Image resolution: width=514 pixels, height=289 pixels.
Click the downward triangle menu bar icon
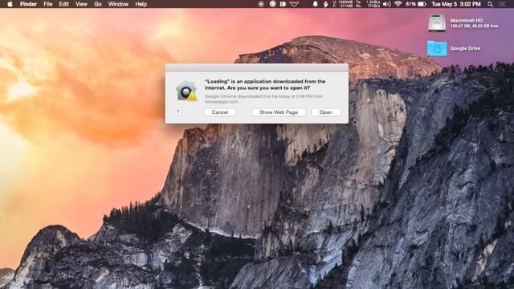point(294,4)
